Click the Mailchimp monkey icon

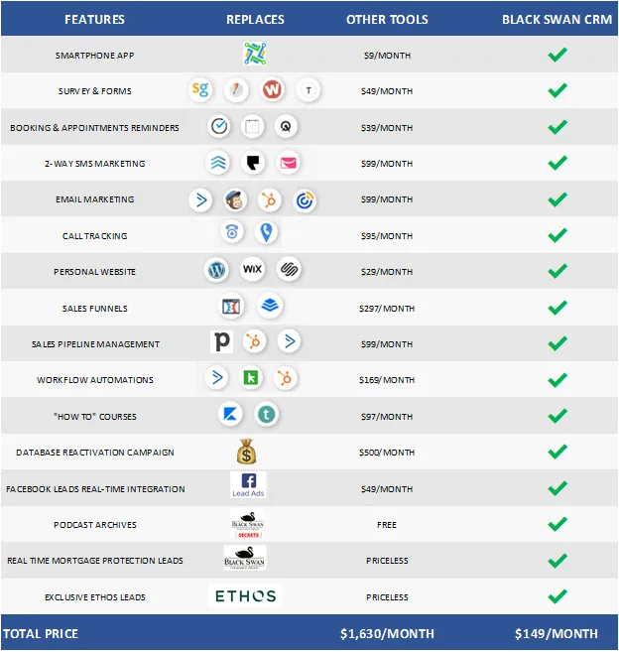(x=235, y=199)
